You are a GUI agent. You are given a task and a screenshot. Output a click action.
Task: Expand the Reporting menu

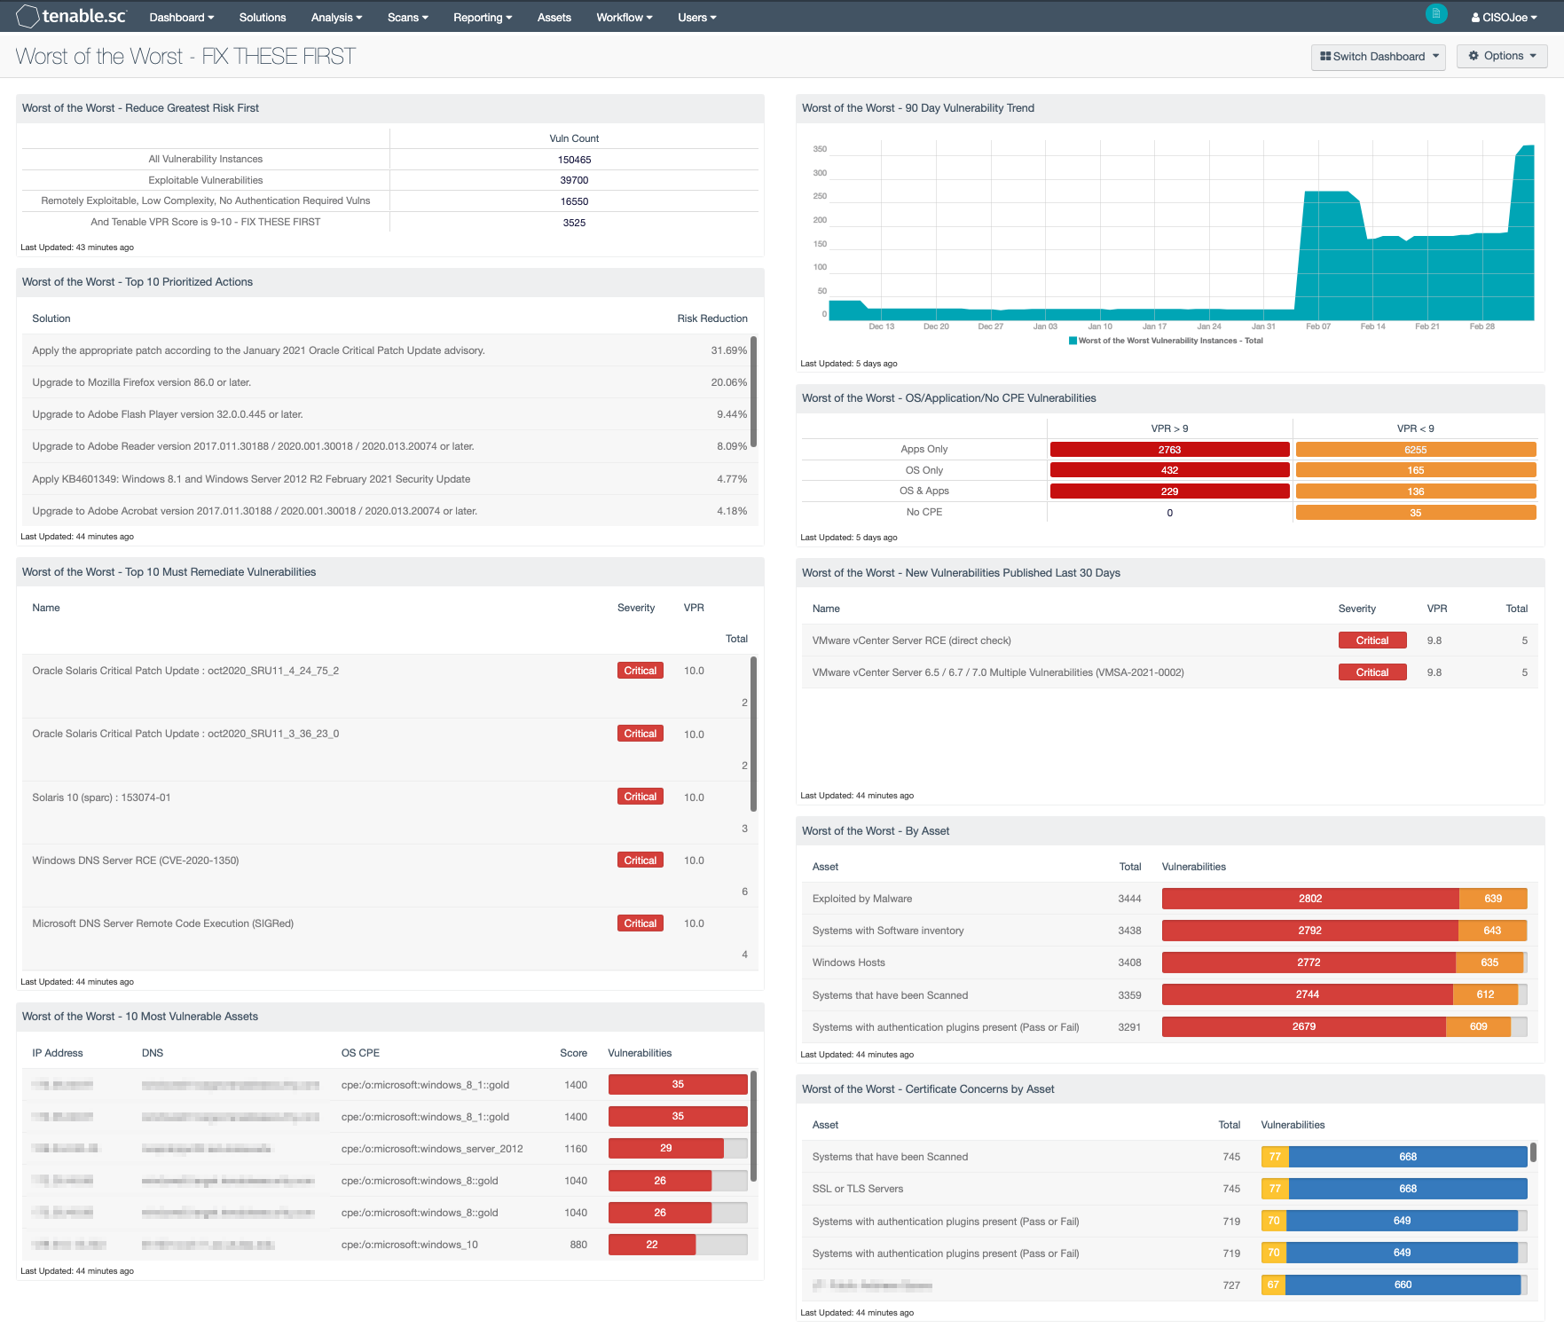pos(483,17)
